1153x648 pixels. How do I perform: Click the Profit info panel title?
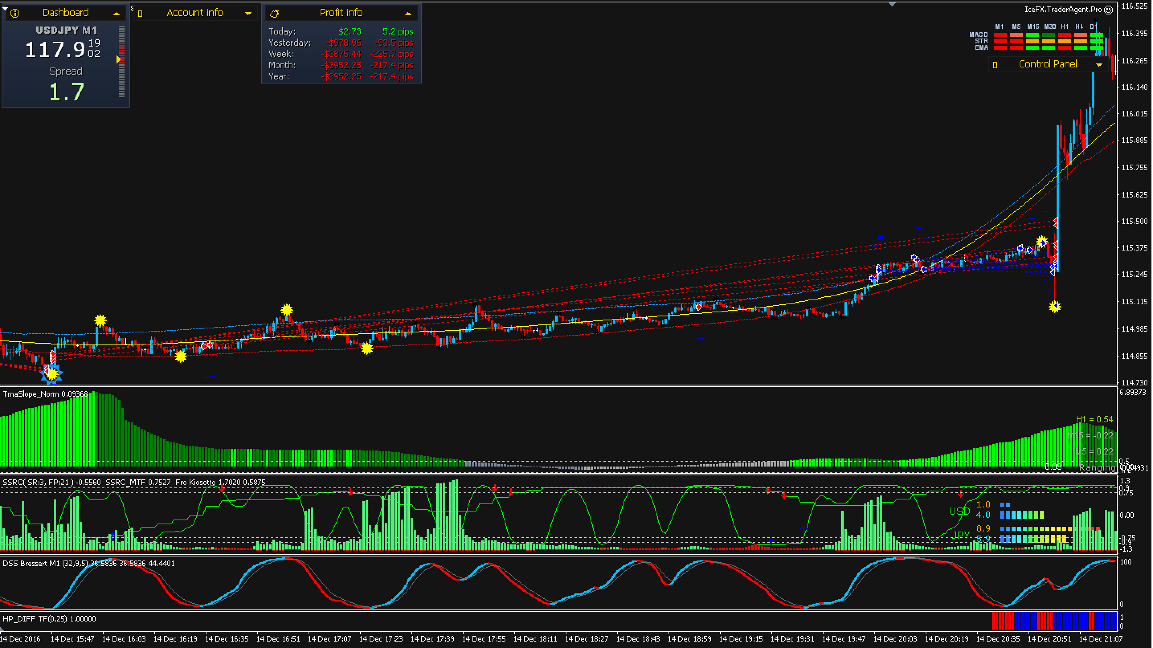tap(341, 13)
